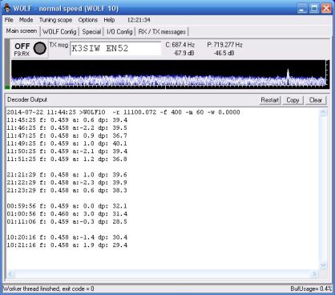Restart the decoder
Screen dimensions: 335x295
[270, 100]
